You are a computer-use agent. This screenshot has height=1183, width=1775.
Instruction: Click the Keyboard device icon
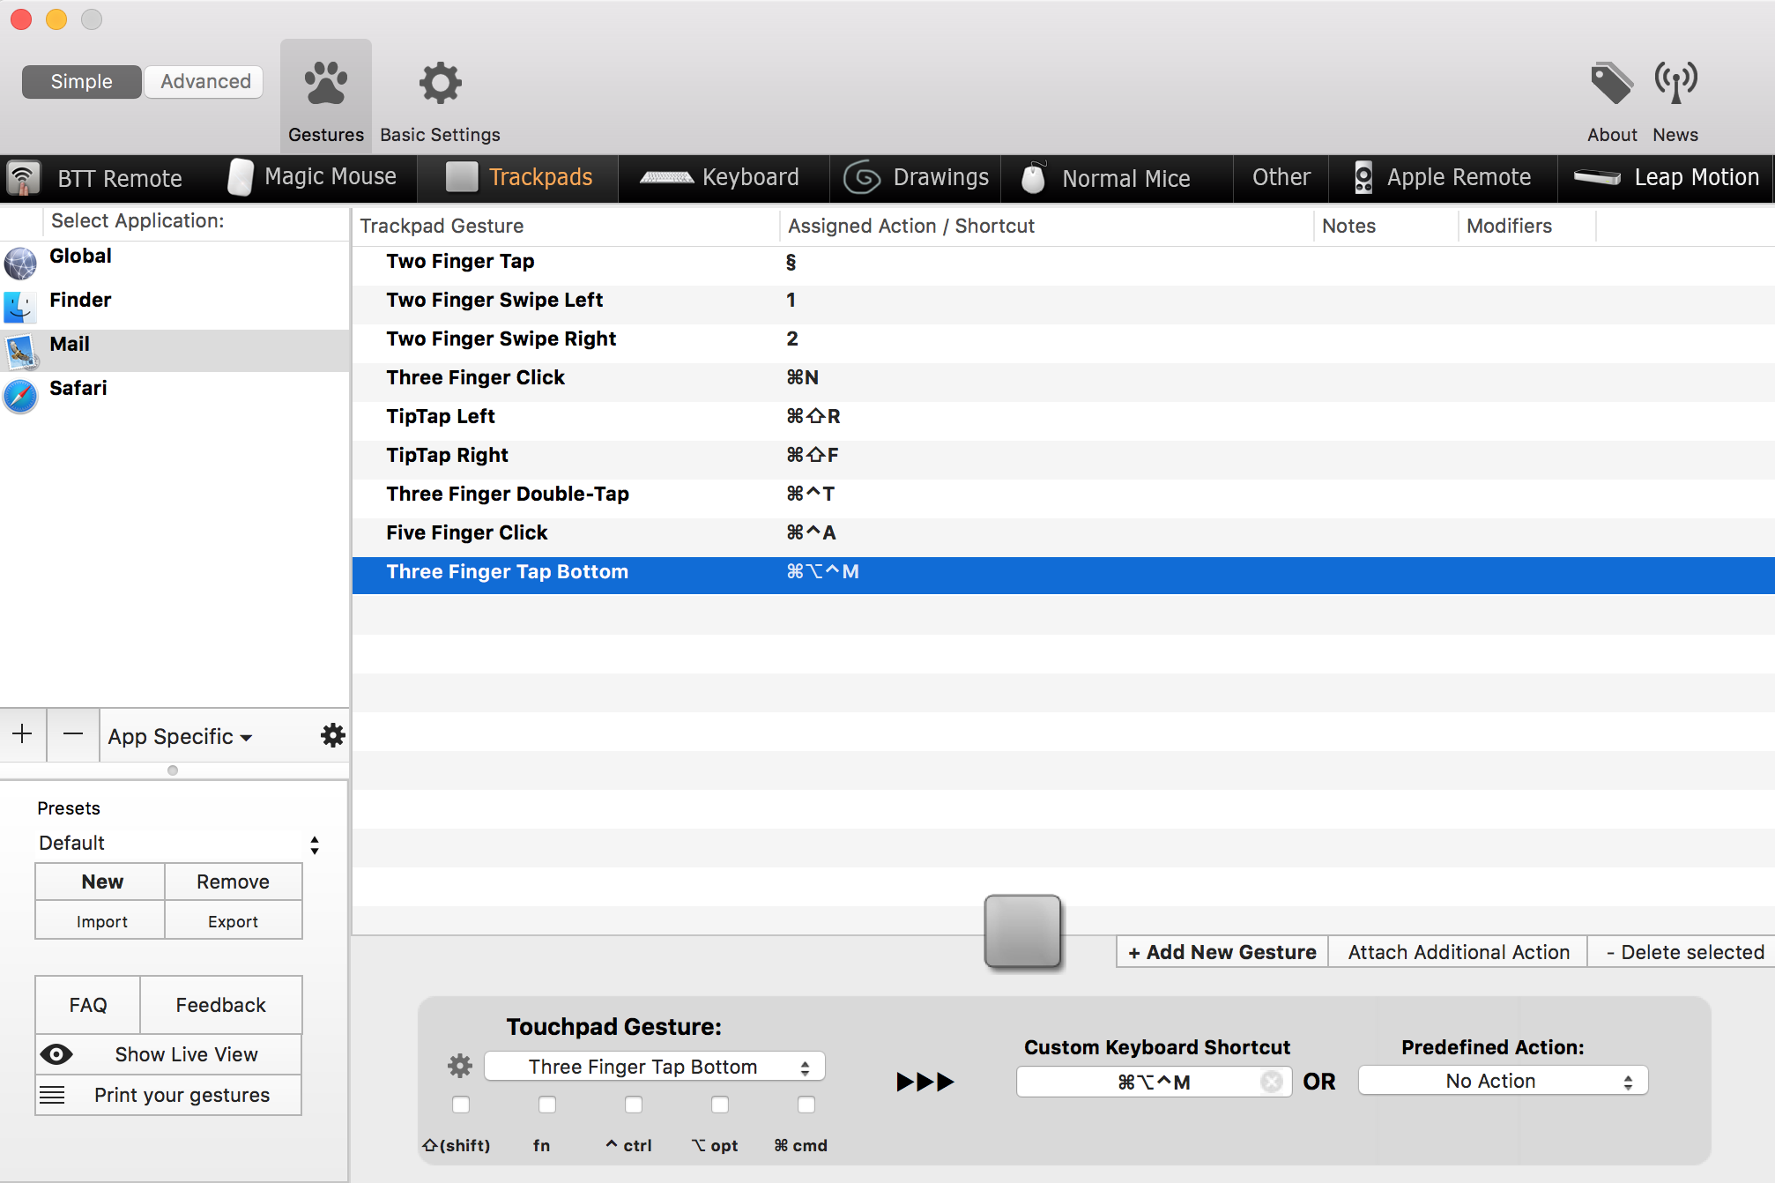(x=666, y=177)
